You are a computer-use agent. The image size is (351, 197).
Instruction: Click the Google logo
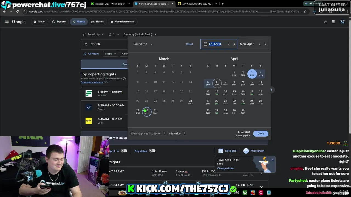(x=19, y=22)
